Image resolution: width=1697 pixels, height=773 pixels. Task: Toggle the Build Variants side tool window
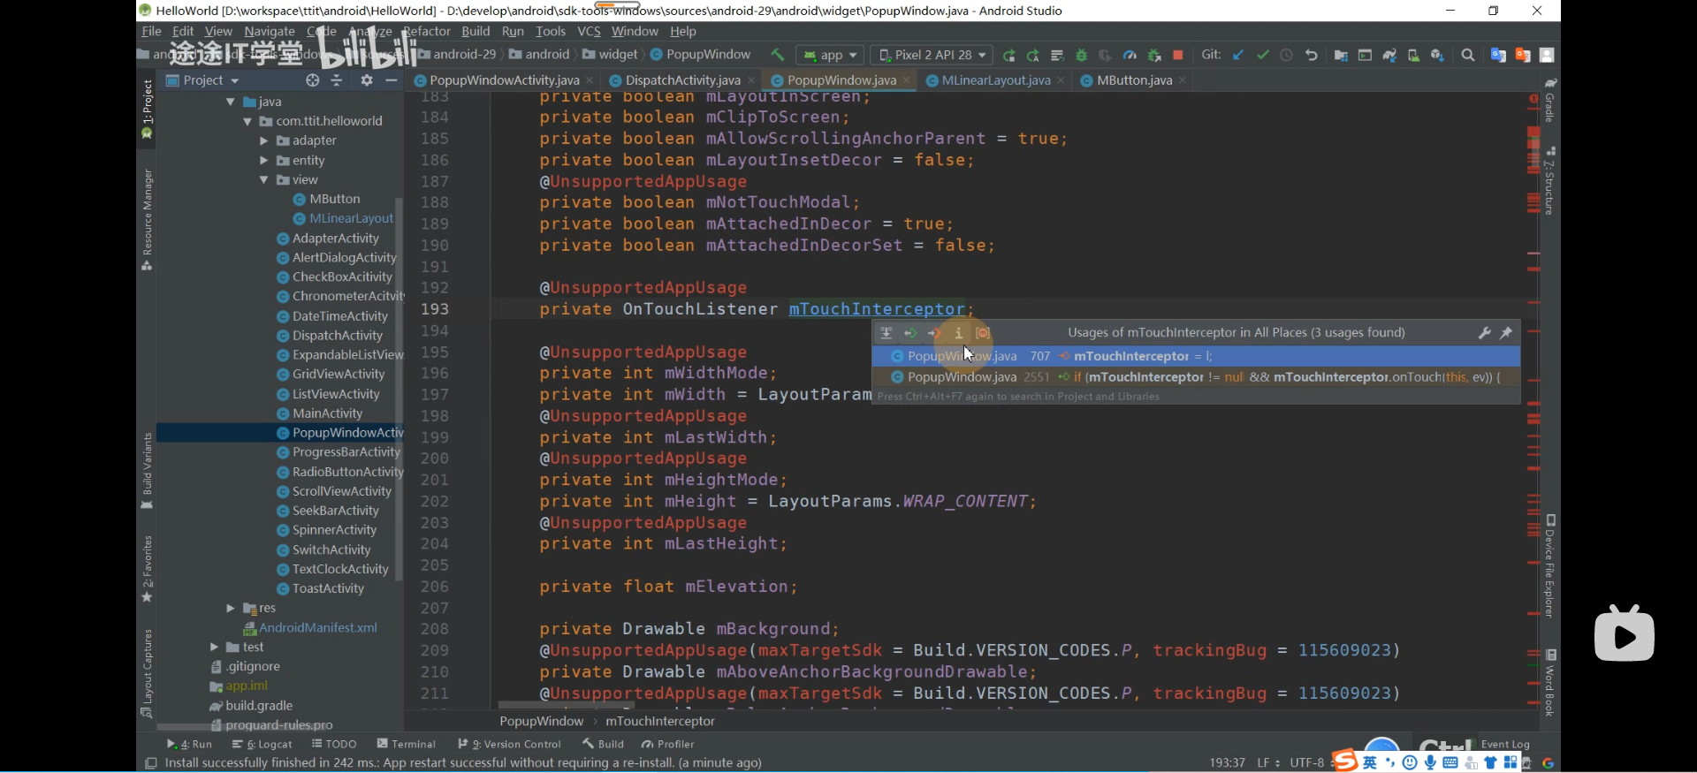click(147, 470)
